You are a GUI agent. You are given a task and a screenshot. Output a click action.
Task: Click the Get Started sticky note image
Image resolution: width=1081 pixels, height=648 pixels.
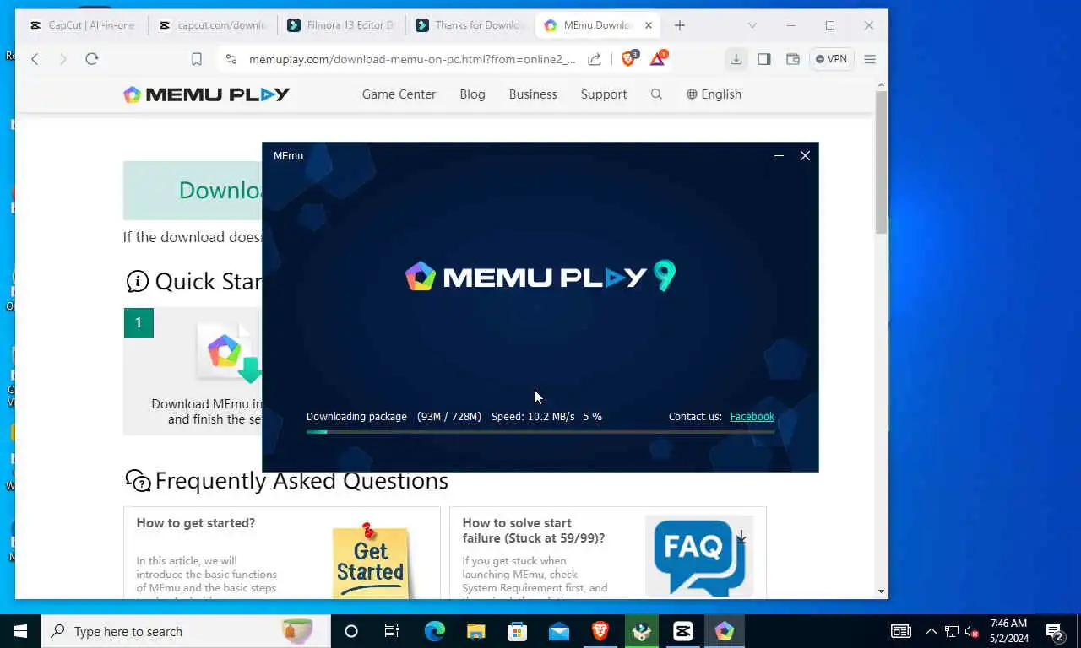coord(371,560)
